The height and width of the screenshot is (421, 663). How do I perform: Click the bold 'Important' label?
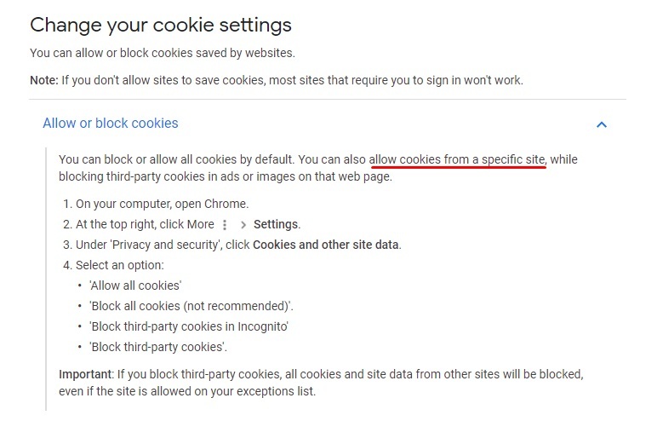point(85,374)
